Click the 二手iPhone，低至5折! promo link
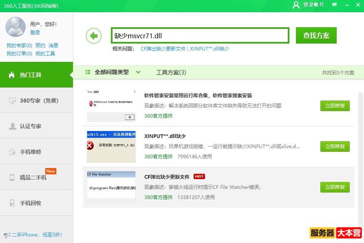Image resolution: width=364 pixels, height=243 pixels. tap(37, 235)
